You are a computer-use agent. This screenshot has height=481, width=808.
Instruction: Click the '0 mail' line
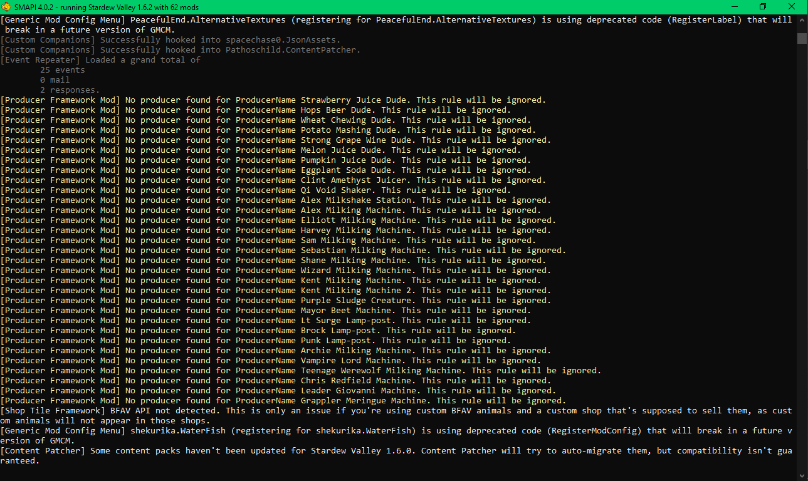(x=55, y=80)
